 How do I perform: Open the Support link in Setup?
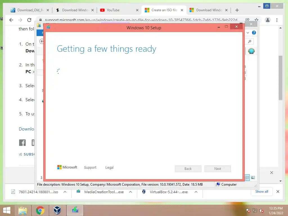click(90, 168)
